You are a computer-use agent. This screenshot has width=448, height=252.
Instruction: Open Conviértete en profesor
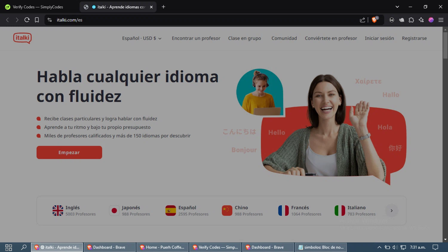tap(331, 38)
